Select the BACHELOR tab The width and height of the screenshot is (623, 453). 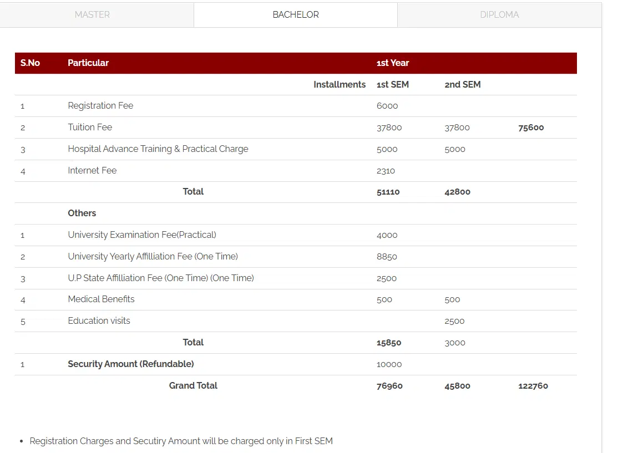point(296,15)
